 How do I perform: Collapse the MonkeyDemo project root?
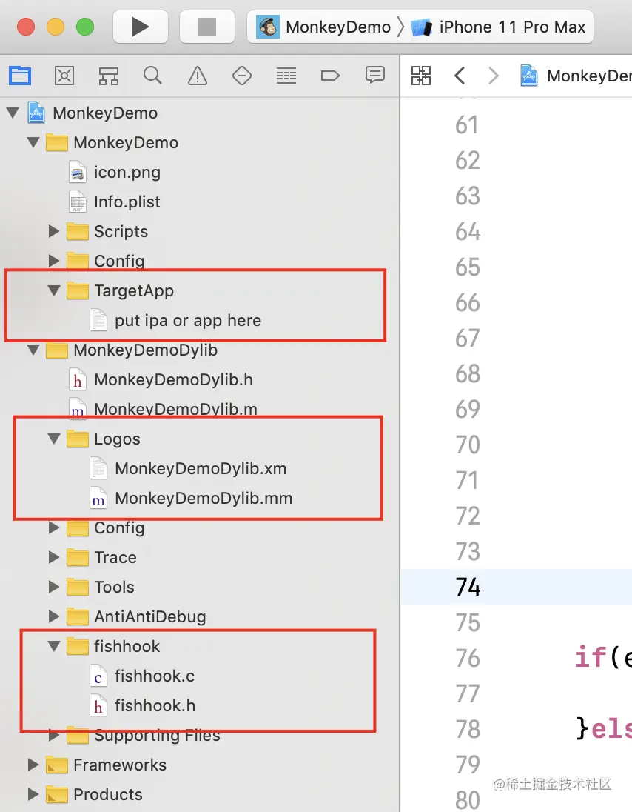pos(13,113)
